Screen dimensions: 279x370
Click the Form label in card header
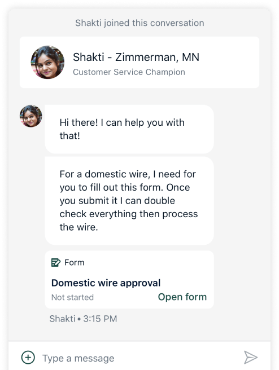tap(75, 262)
